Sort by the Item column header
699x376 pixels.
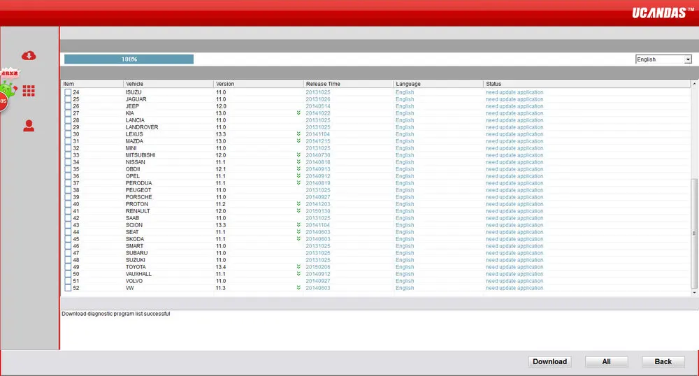point(92,84)
